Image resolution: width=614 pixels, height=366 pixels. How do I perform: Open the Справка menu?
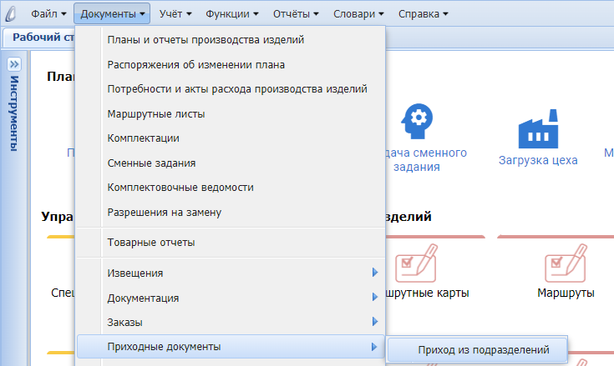pyautogui.click(x=423, y=14)
